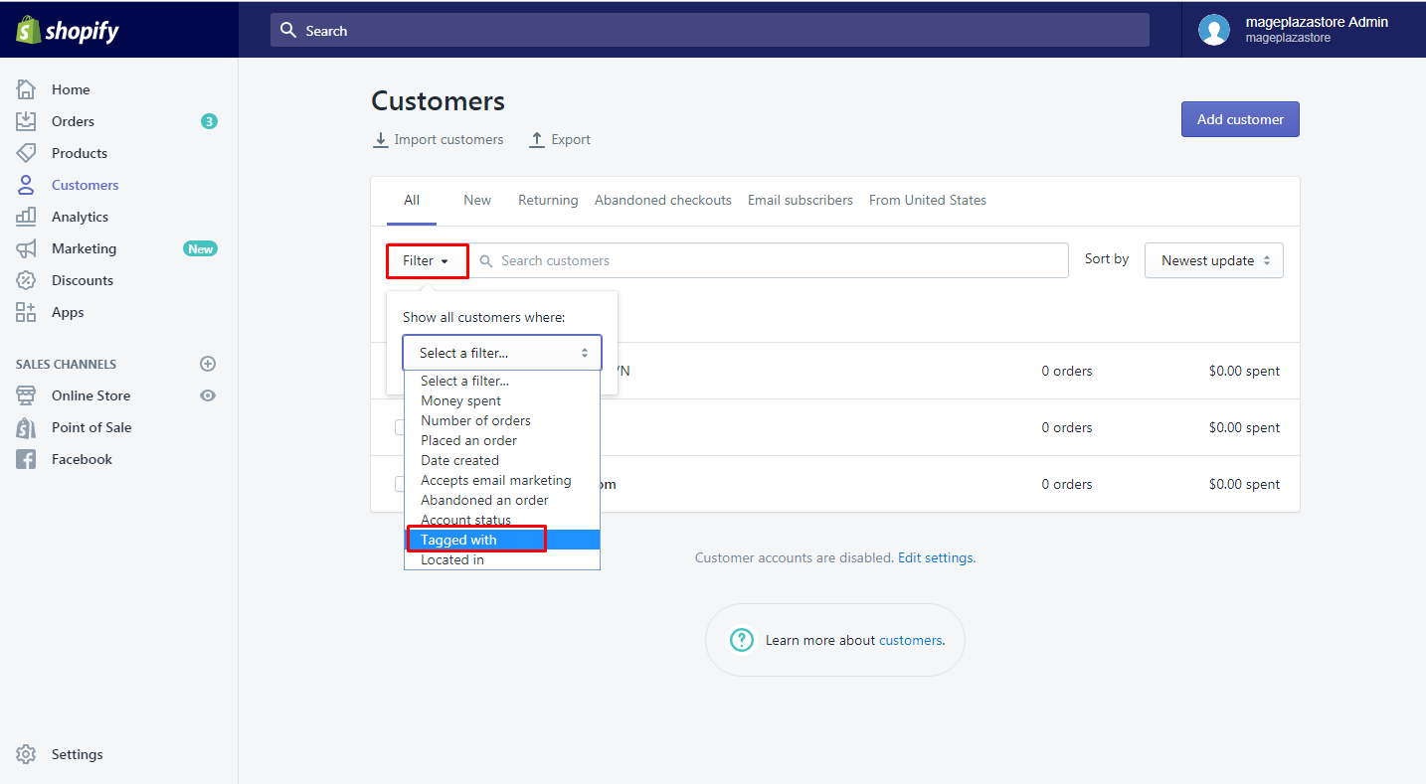
Task: Click the Search customers field
Action: tap(769, 260)
